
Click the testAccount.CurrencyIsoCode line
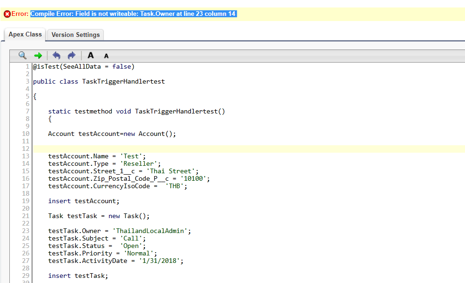click(117, 186)
